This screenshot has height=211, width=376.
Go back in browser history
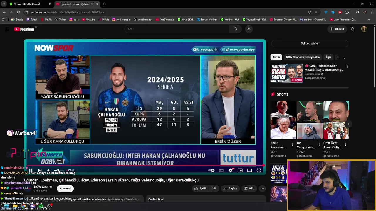[x=4, y=12]
